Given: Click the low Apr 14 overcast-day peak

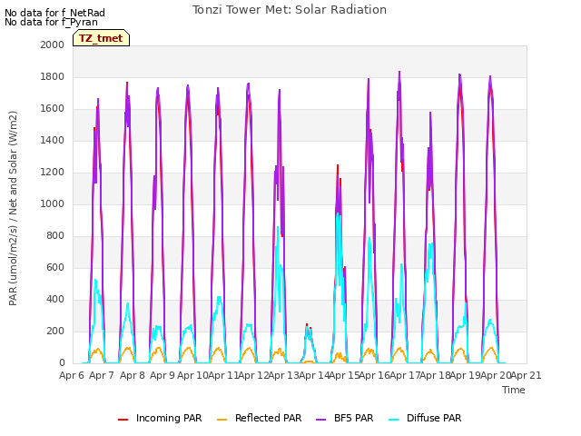Looking at the screenshot, I should [307, 325].
